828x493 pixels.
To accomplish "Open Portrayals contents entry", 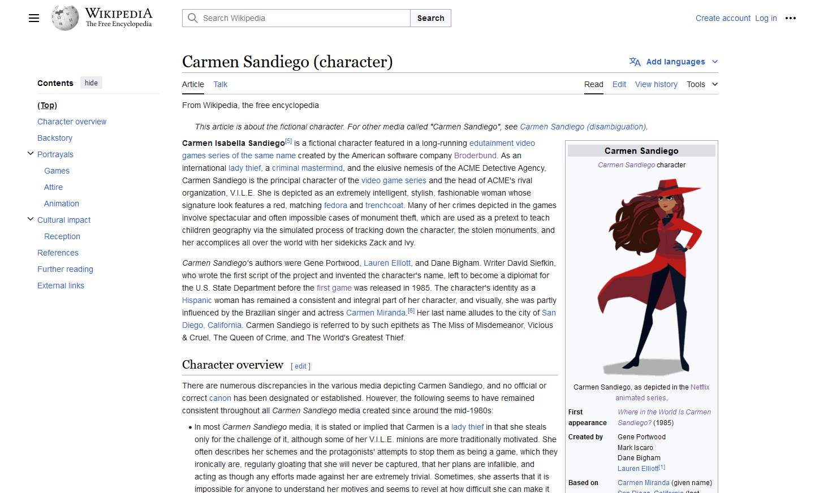I will (55, 154).
